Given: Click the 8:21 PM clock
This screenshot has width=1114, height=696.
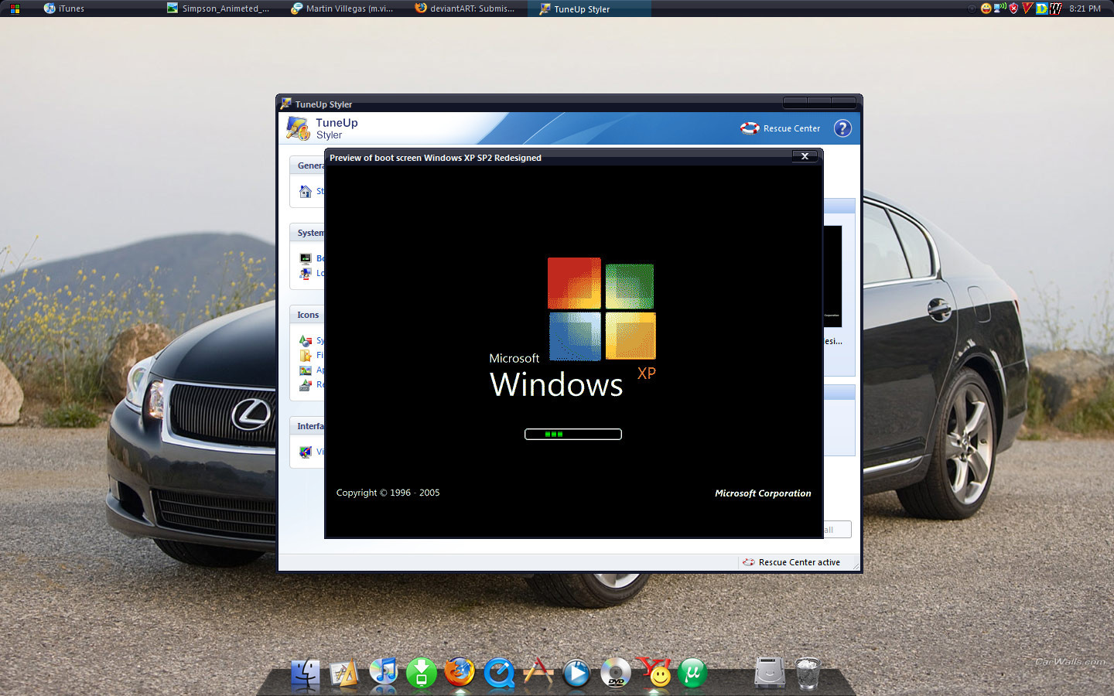Looking at the screenshot, I should 1085,9.
